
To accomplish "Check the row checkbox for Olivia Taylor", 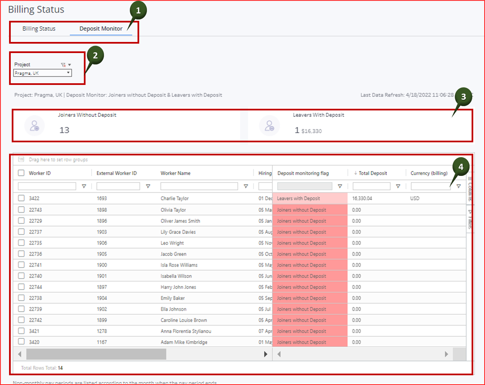I will click(21, 209).
